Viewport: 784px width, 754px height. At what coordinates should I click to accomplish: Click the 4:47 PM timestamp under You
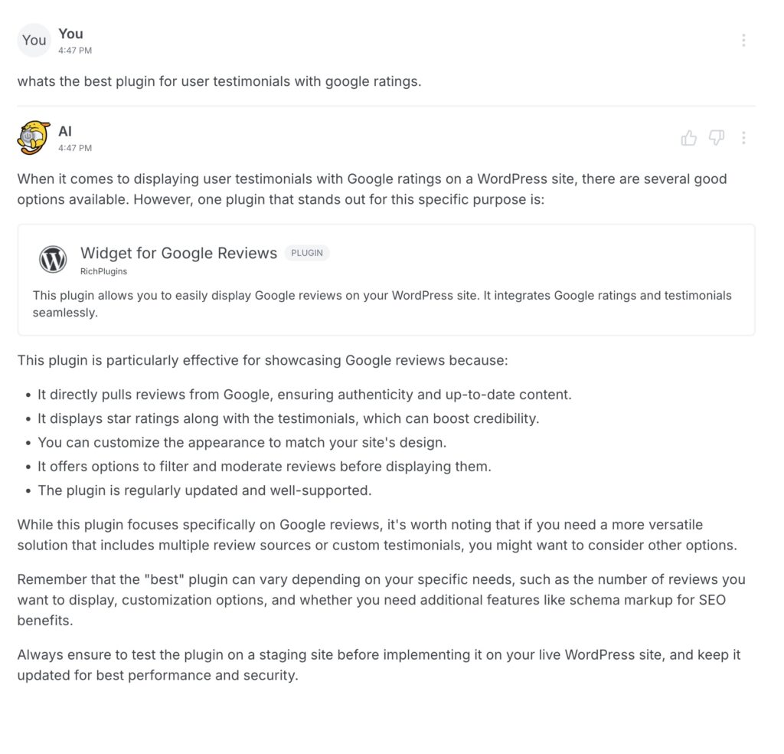(x=74, y=50)
